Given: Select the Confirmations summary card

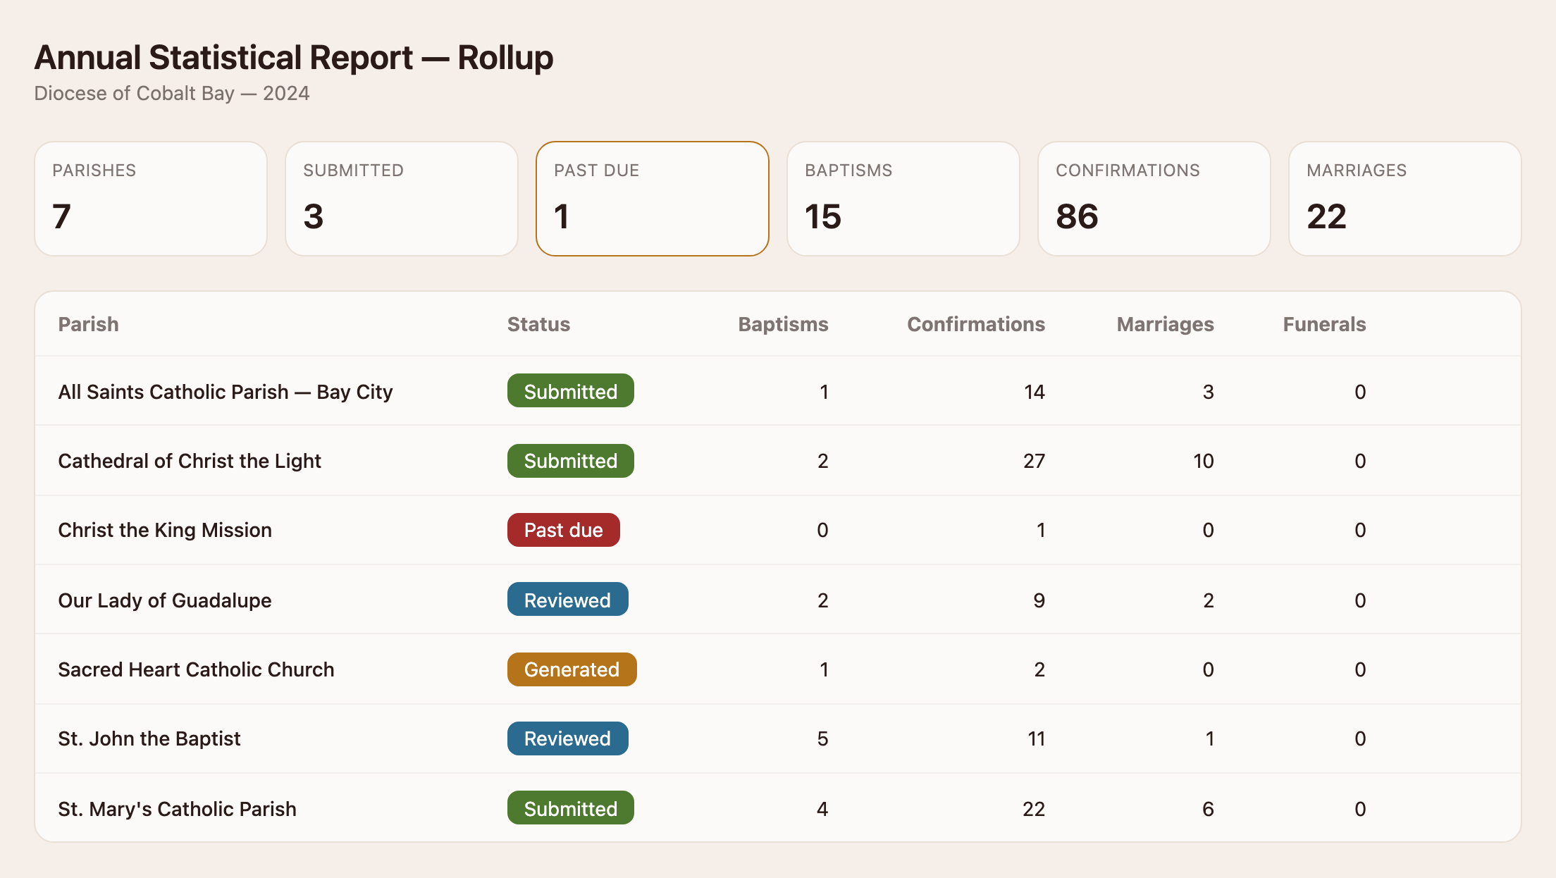Looking at the screenshot, I should click(x=1154, y=199).
